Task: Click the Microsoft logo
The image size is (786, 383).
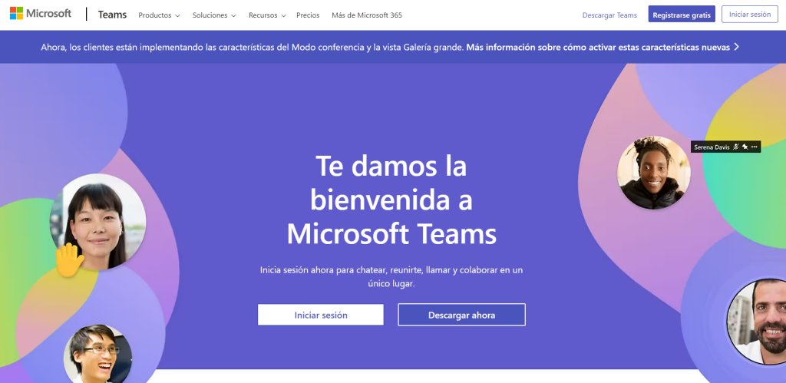Action: pyautogui.click(x=41, y=14)
